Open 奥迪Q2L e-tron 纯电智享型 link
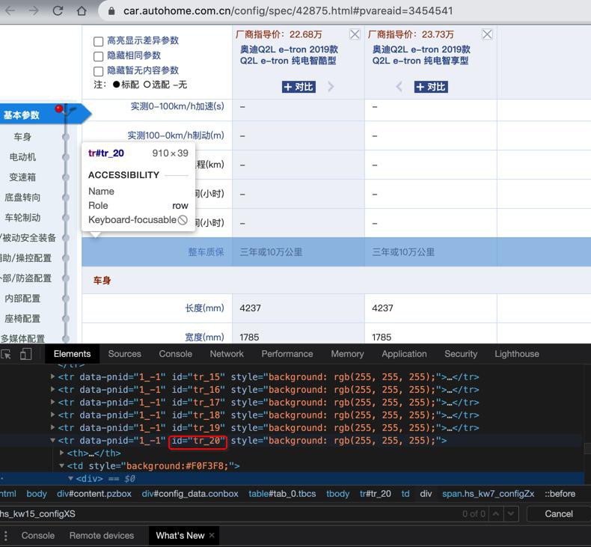591x547 pixels. [421, 55]
